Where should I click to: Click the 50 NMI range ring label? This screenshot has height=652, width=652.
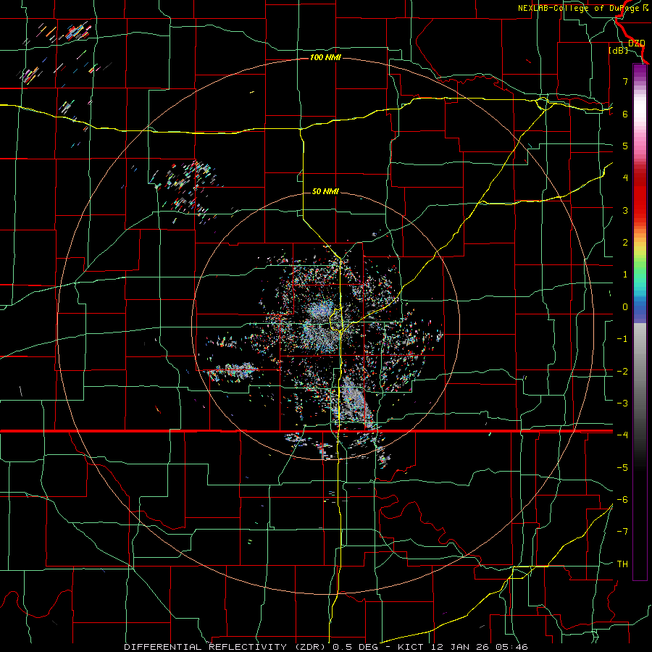pos(325,191)
